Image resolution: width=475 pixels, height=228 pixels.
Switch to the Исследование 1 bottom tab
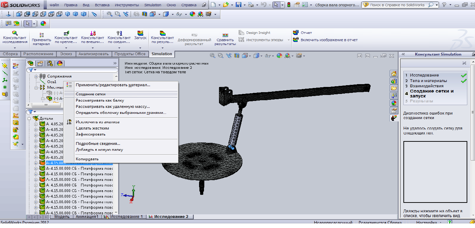point(124,216)
